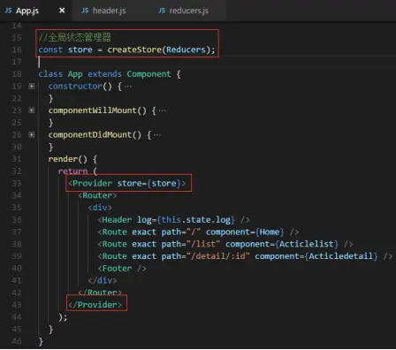This screenshot has height=350, width=396.
Task: Click line number 16 in gutter
Action: (17, 49)
